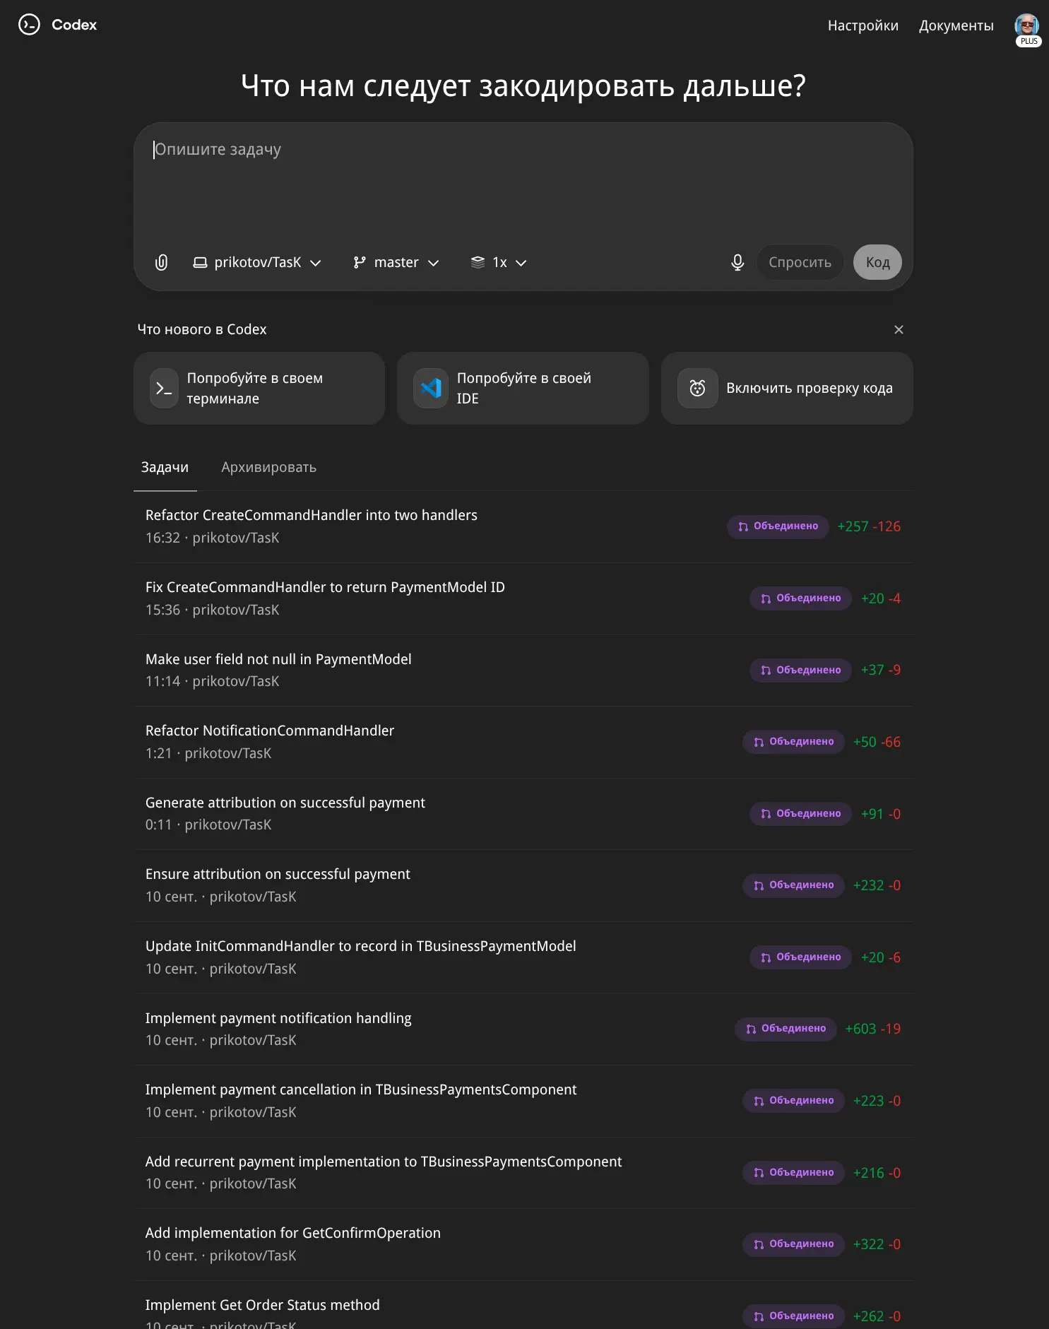Click the "Опишите задачу" text input field
The width and height of the screenshot is (1049, 1329).
[523, 184]
